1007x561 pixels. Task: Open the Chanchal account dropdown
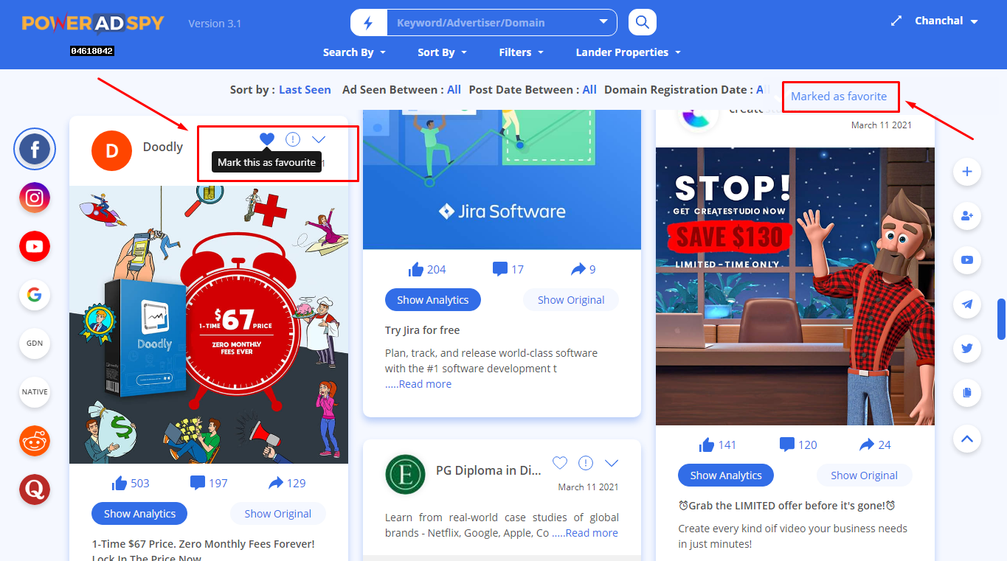[x=947, y=21]
